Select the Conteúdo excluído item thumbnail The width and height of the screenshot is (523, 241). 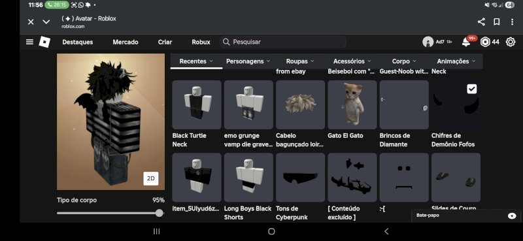352,178
